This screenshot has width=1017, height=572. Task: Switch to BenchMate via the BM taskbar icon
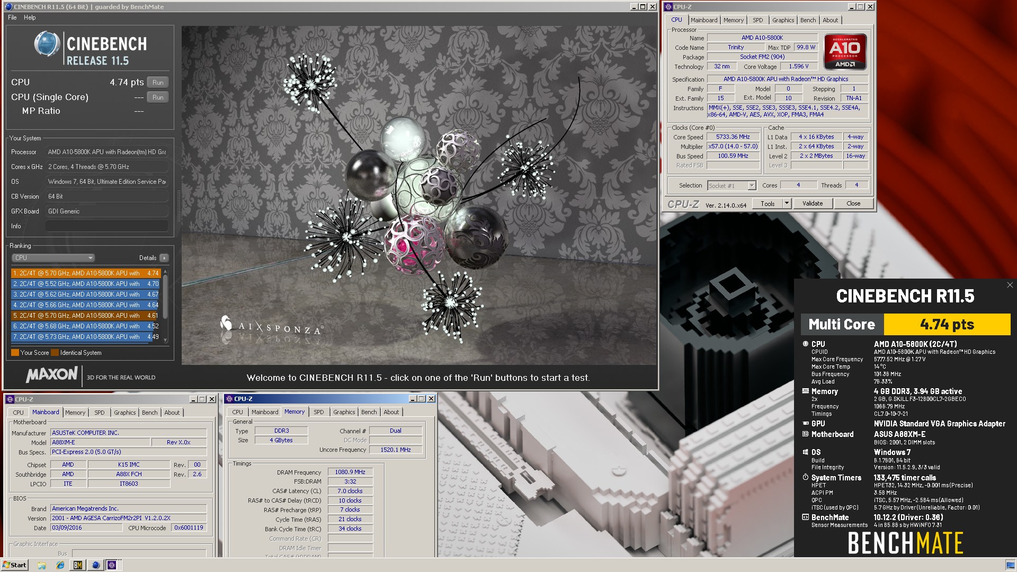78,565
